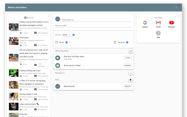Click '73 comments' on heart eyes post
Screen dimensions: 187x117
coord(42,45)
